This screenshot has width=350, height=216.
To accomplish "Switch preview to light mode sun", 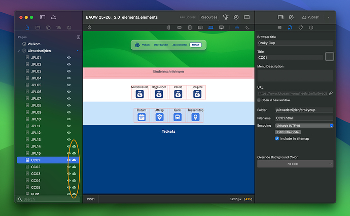I will (237, 27).
